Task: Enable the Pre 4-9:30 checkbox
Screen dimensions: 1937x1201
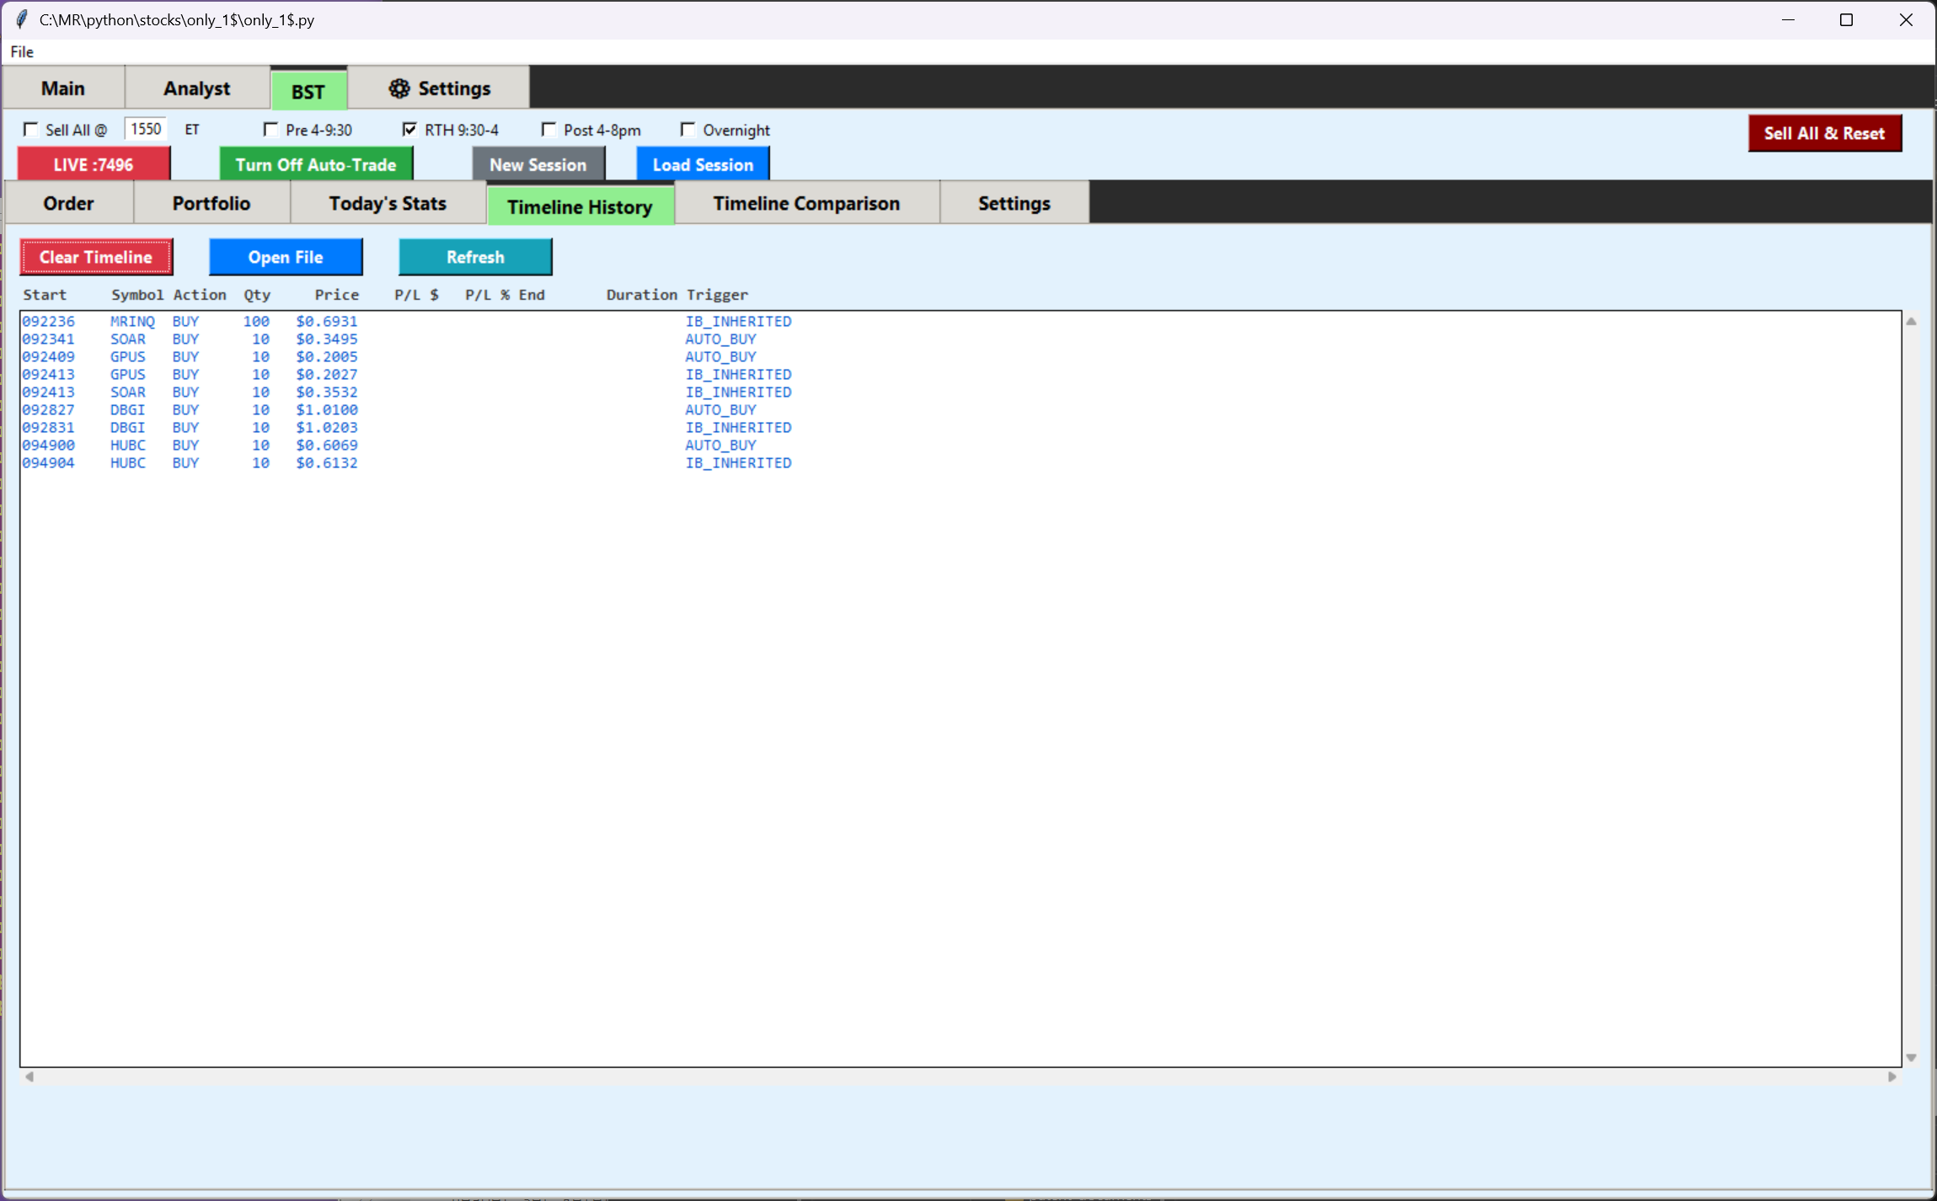Action: tap(271, 130)
